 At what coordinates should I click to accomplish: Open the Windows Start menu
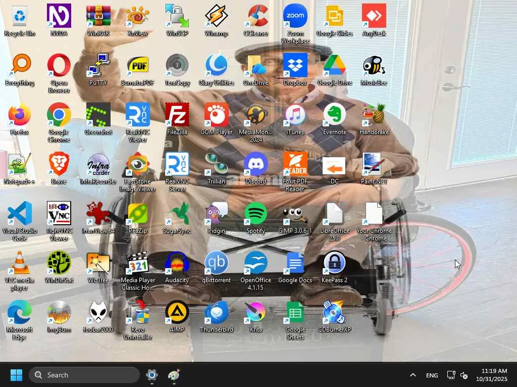[x=16, y=375]
